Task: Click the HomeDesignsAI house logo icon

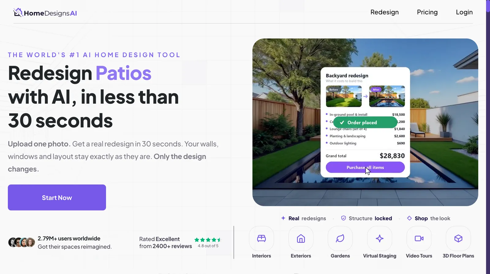Action: (x=18, y=12)
